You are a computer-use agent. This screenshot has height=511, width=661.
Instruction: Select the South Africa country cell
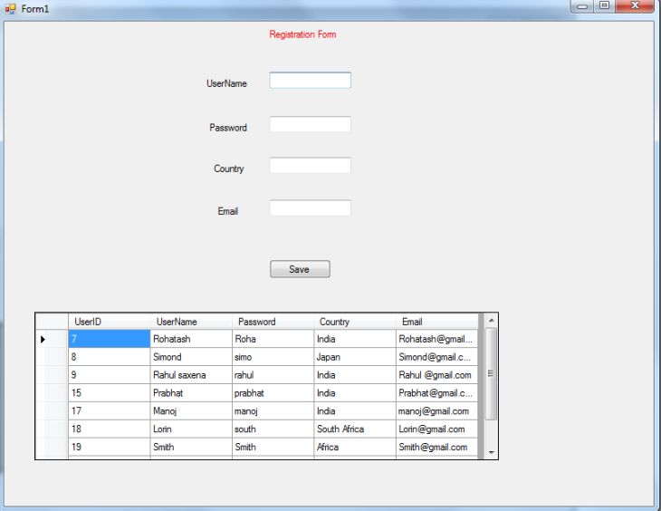(x=355, y=429)
